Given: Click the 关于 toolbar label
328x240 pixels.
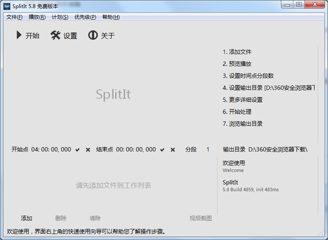Looking at the screenshot, I should (x=108, y=36).
